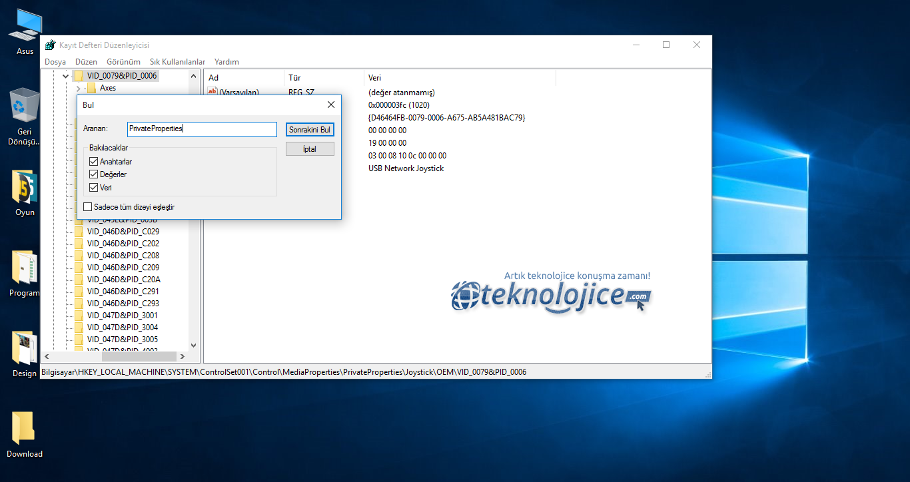Viewport: 910px width, 482px height.
Task: Click the folder icon of VID_046D&PID_C209
Action: 79,268
